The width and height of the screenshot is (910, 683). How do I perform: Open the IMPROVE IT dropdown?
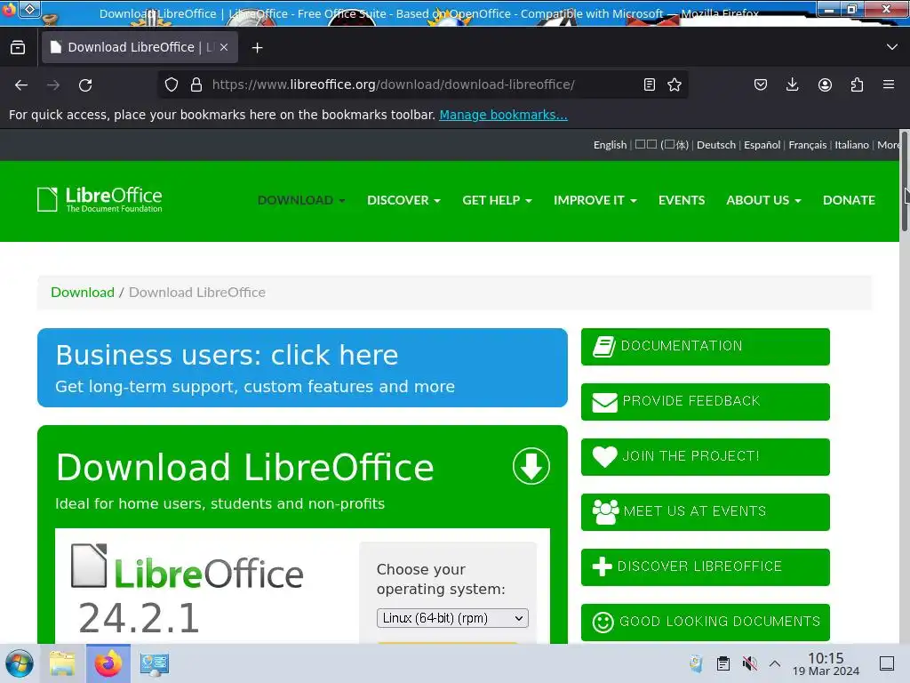(x=595, y=200)
